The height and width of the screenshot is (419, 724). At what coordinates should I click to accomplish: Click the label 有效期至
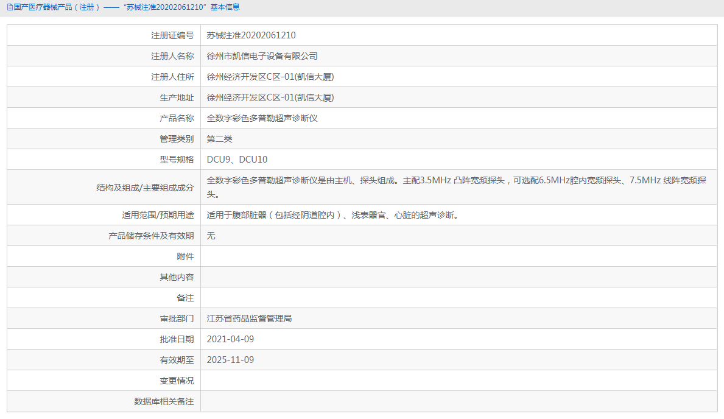tap(177, 360)
